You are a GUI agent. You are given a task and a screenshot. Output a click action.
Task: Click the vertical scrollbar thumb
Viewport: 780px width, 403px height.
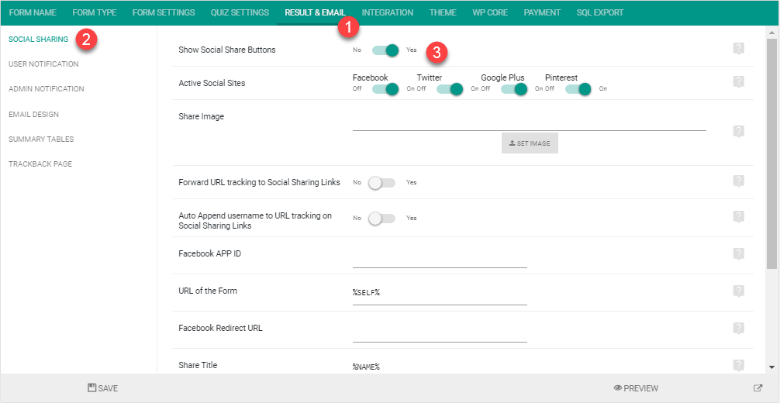(771, 154)
